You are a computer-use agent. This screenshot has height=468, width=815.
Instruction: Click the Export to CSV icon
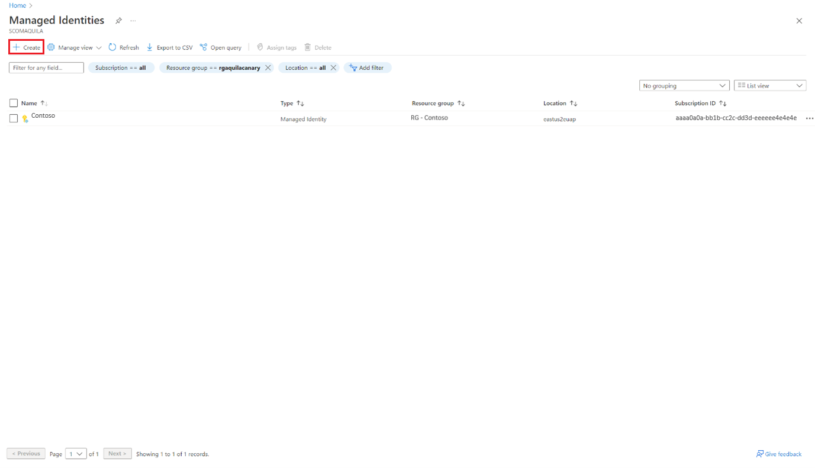coord(149,47)
